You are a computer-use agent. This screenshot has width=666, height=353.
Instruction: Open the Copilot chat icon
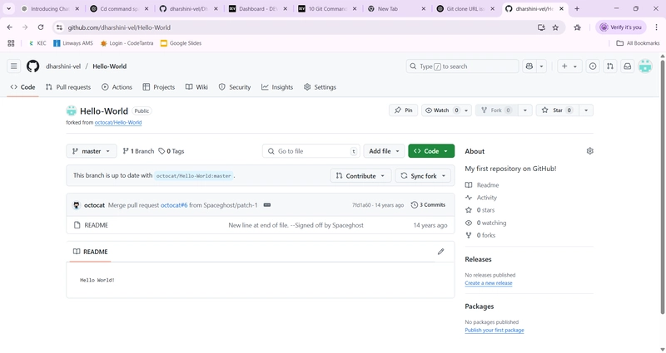[529, 66]
